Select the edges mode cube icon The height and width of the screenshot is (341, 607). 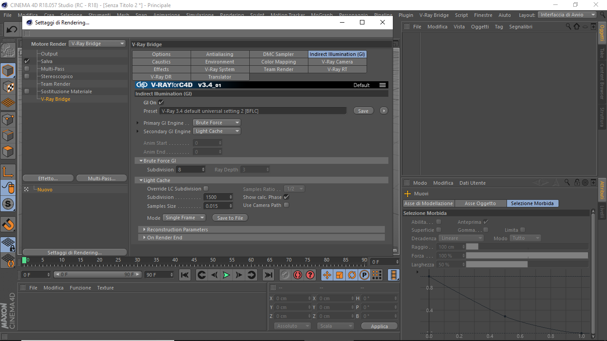point(8,135)
